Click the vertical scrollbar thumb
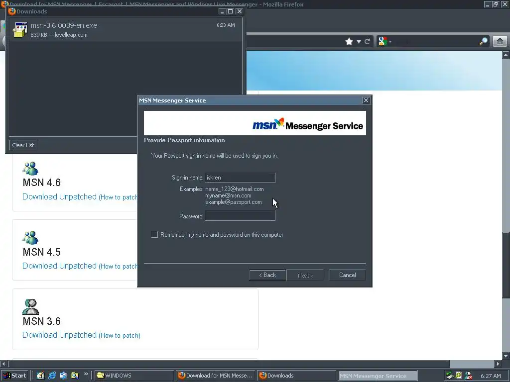Image resolution: width=510 pixels, height=382 pixels. pyautogui.click(x=506, y=265)
